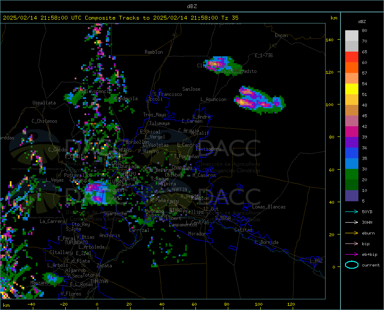Click the storm cell east of L_Asuncion
Screen dimensions: 384x310
coord(259,100)
